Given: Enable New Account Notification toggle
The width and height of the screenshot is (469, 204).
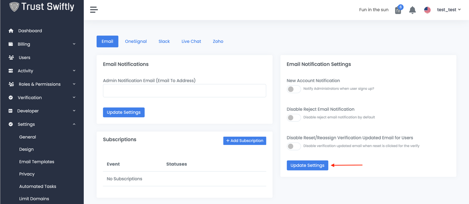Looking at the screenshot, I should (293, 89).
